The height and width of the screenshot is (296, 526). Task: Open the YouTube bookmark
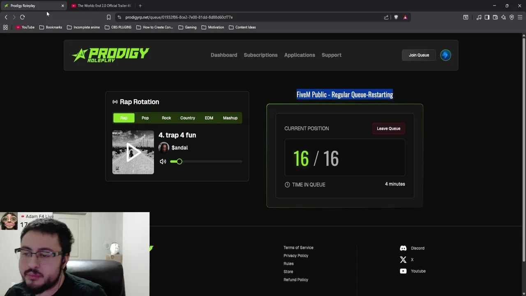click(x=25, y=27)
